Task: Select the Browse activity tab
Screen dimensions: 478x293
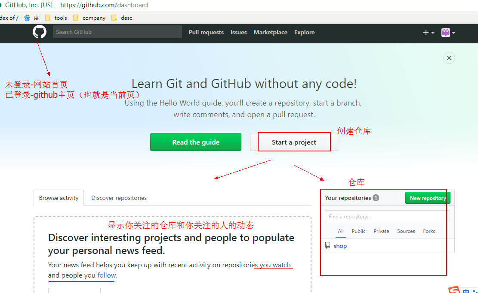Action: (x=59, y=198)
